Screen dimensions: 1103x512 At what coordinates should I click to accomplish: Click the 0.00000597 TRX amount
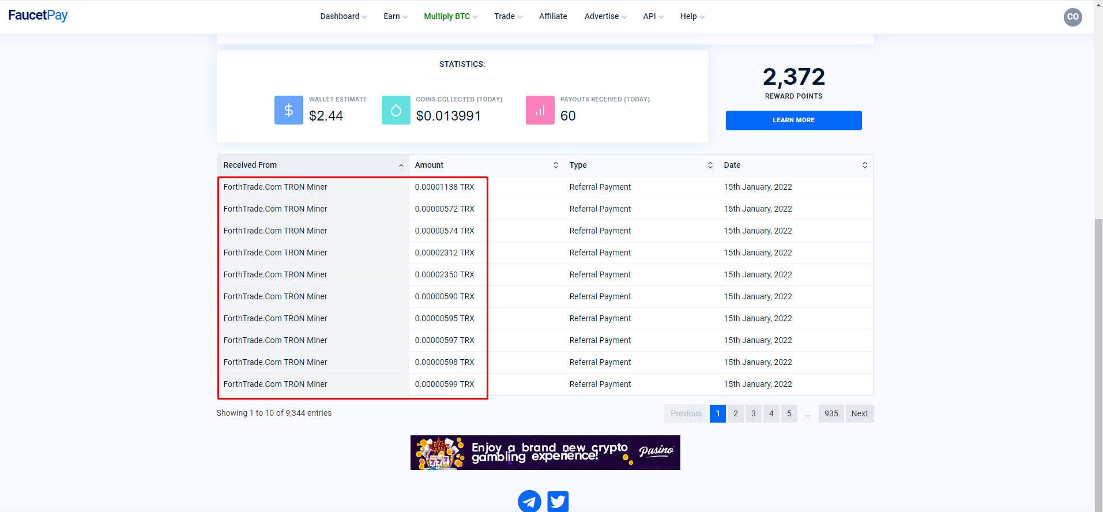tap(445, 340)
